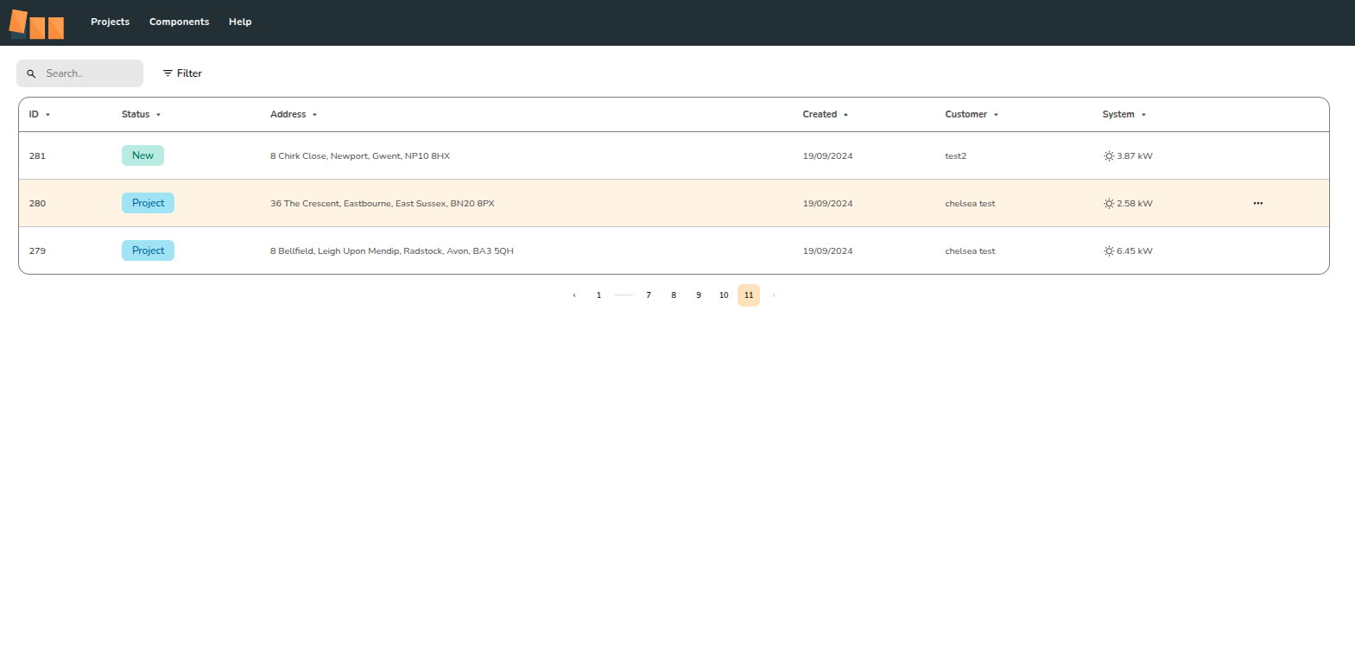Open the Projects menu

(x=110, y=22)
